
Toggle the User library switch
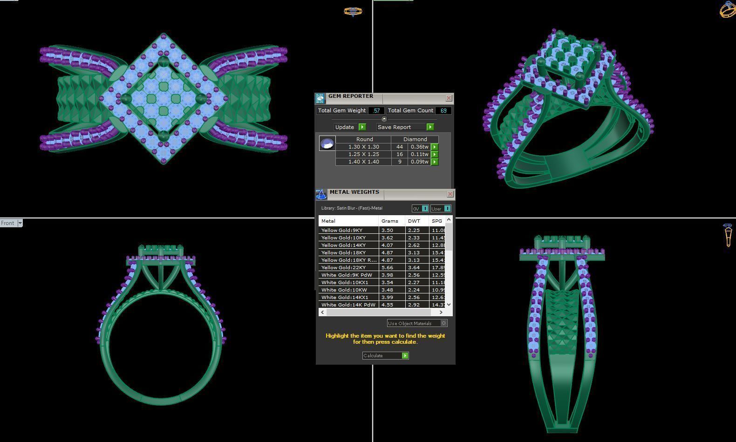(447, 209)
